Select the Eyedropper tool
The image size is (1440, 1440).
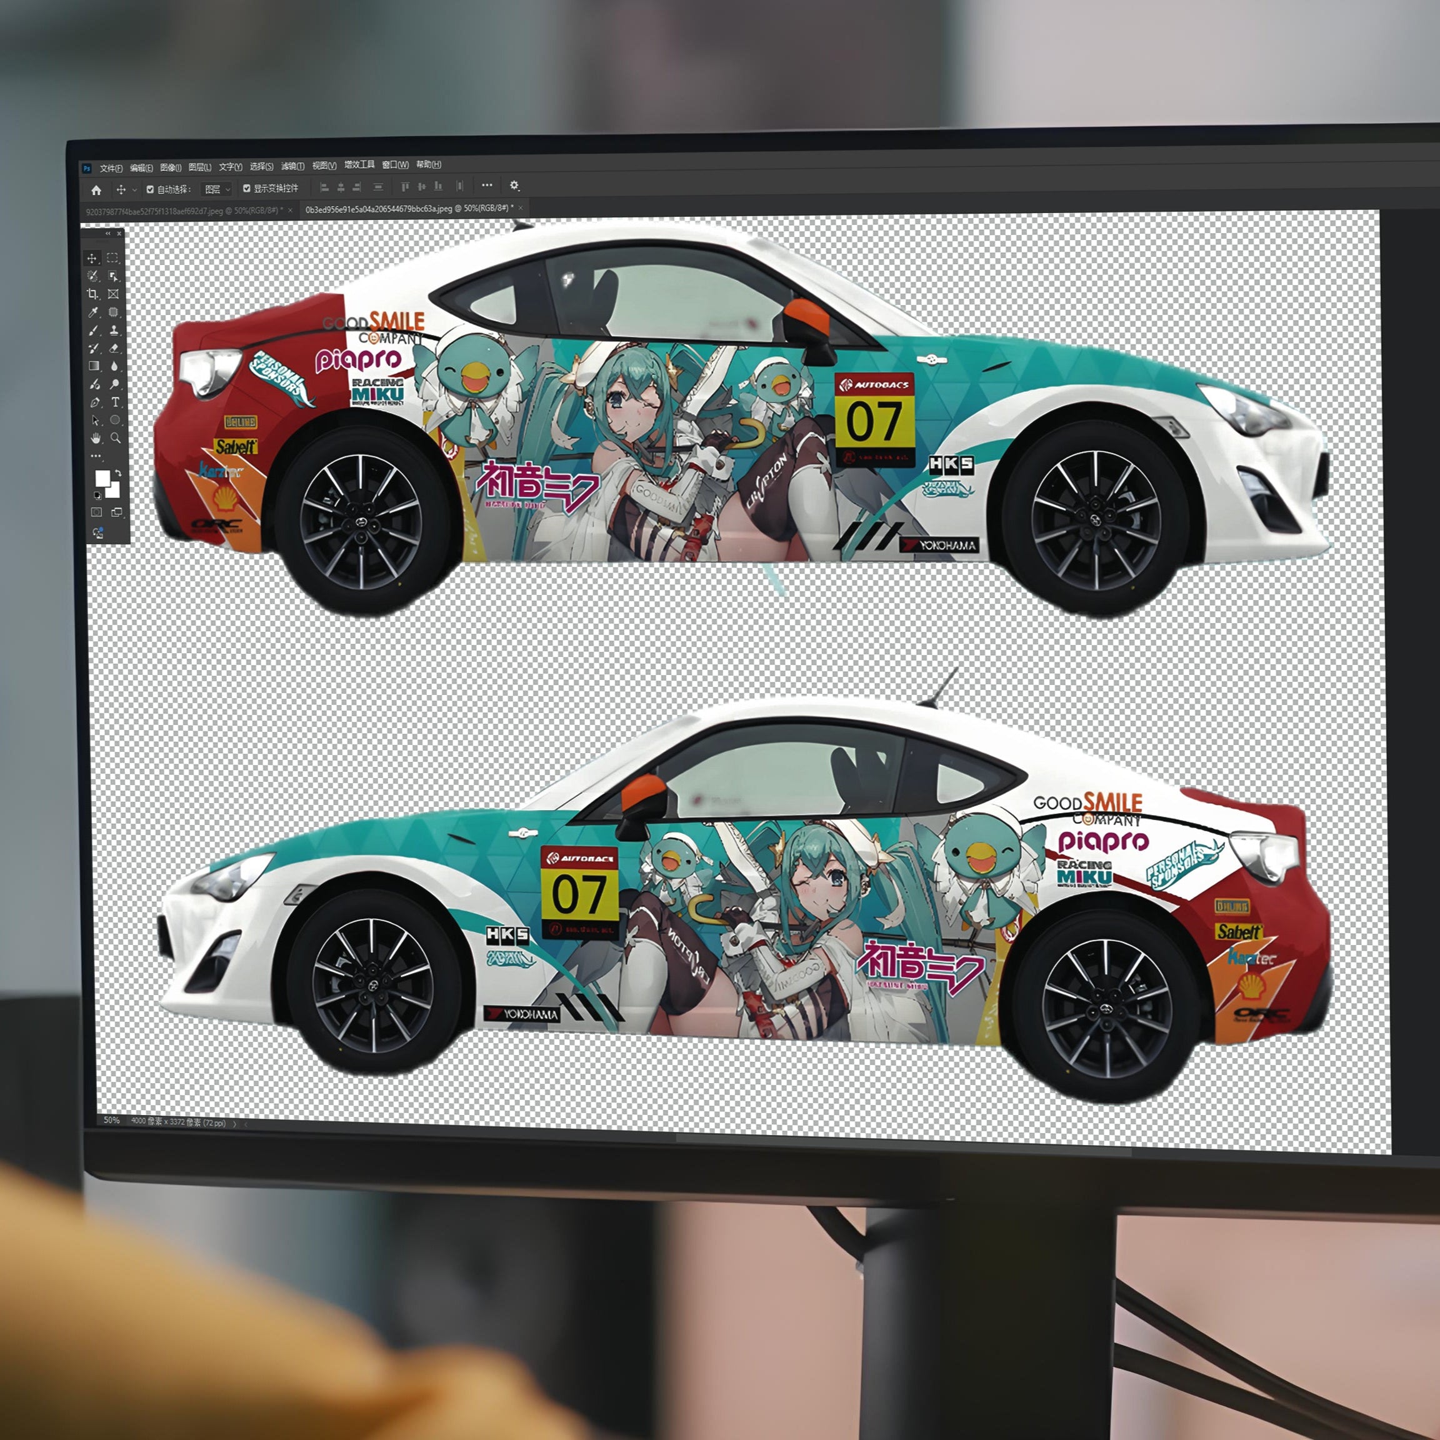point(93,312)
